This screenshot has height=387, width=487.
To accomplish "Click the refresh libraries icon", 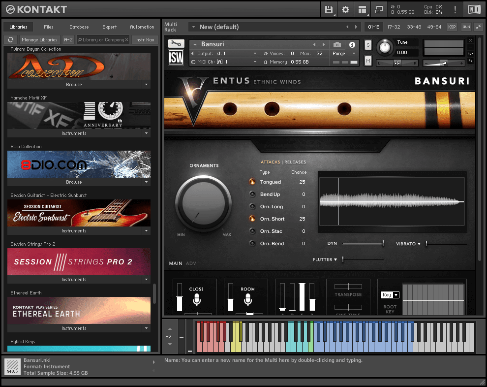I will [x=10, y=40].
